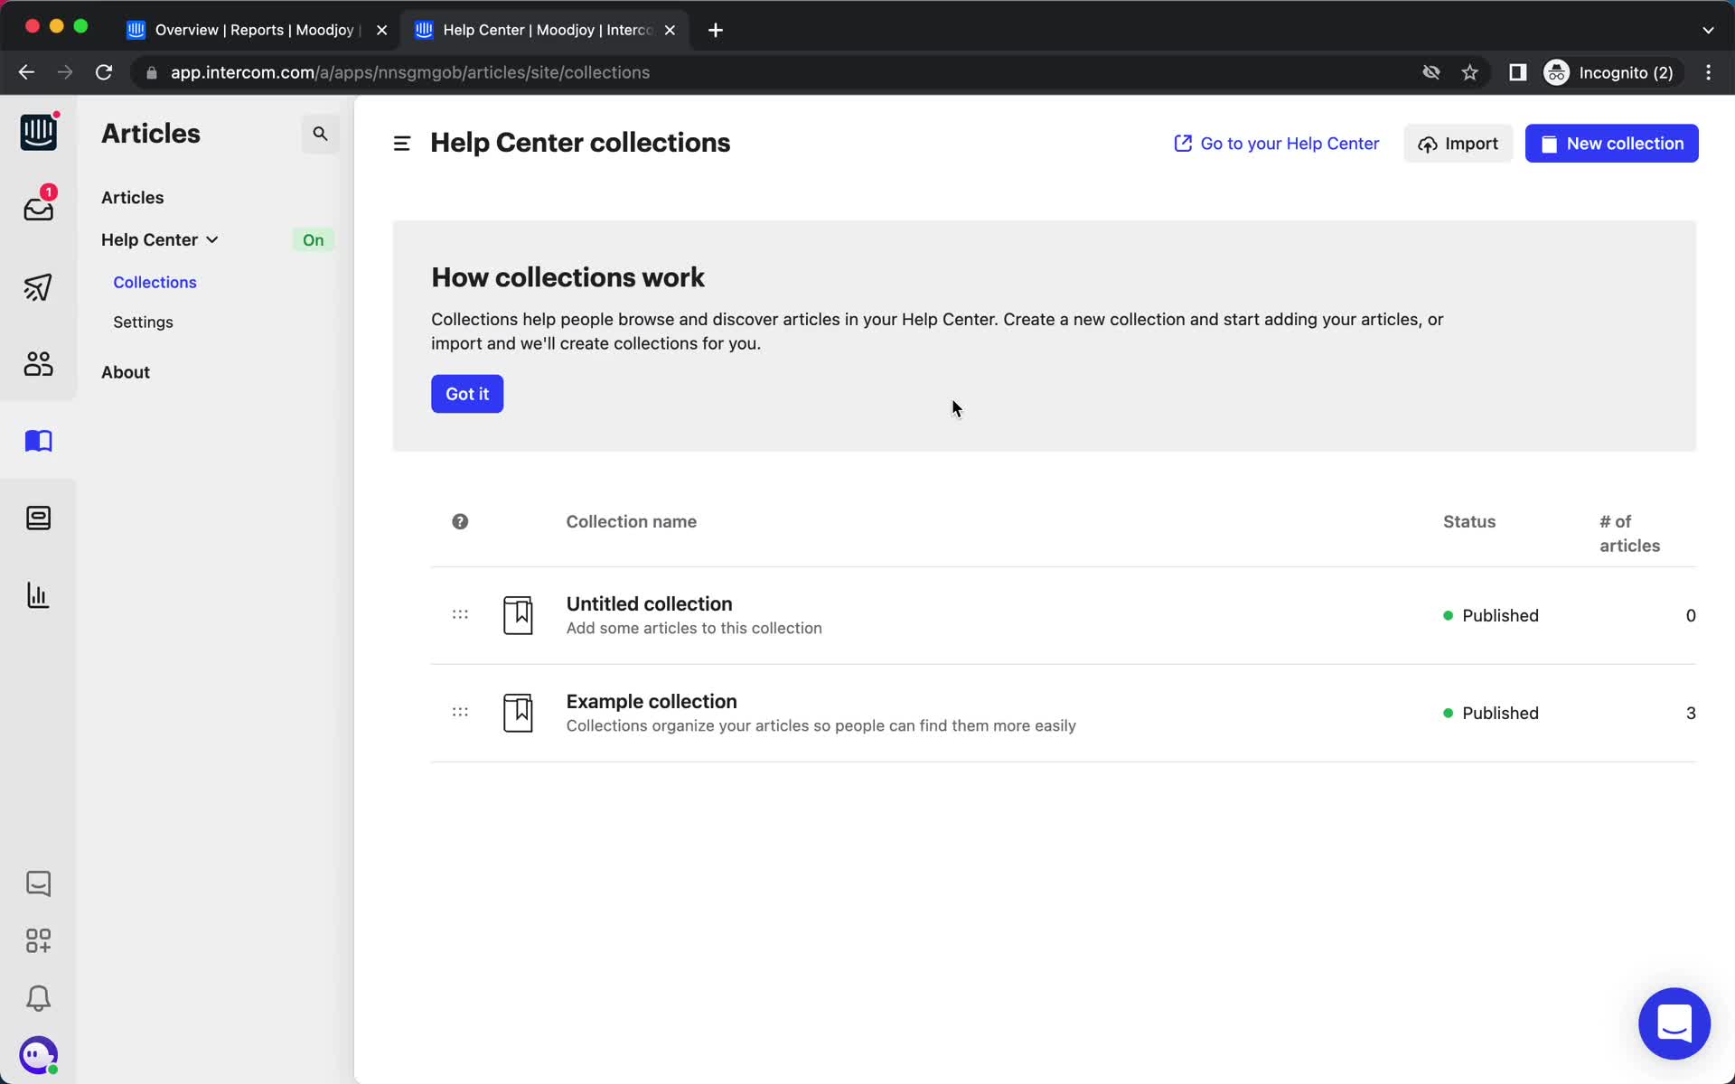Viewport: 1735px width, 1084px height.
Task: Click article count 0 for Untitled collection
Action: (x=1691, y=615)
